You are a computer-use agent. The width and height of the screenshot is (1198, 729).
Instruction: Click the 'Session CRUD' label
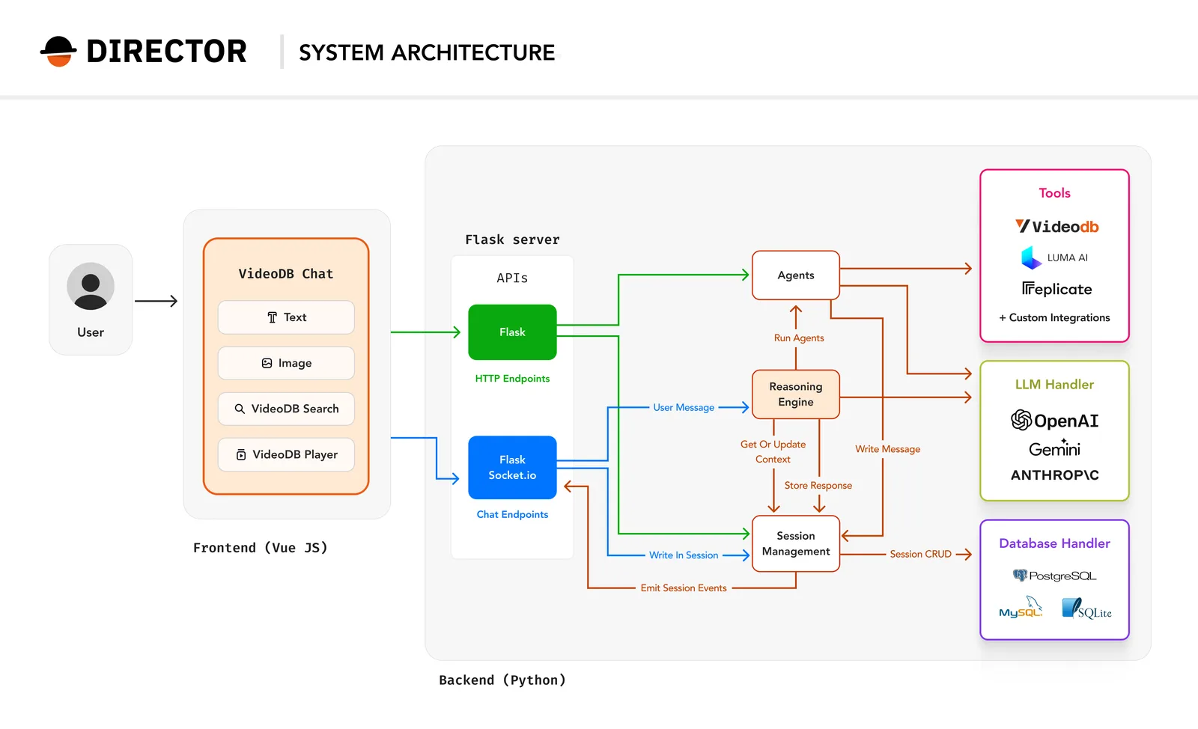921,555
